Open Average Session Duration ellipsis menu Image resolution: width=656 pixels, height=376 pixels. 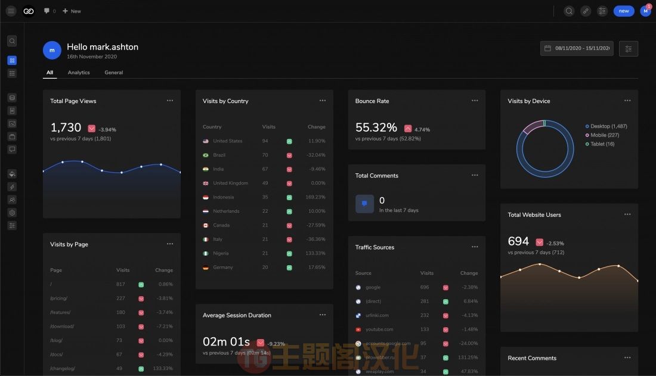pyautogui.click(x=323, y=315)
